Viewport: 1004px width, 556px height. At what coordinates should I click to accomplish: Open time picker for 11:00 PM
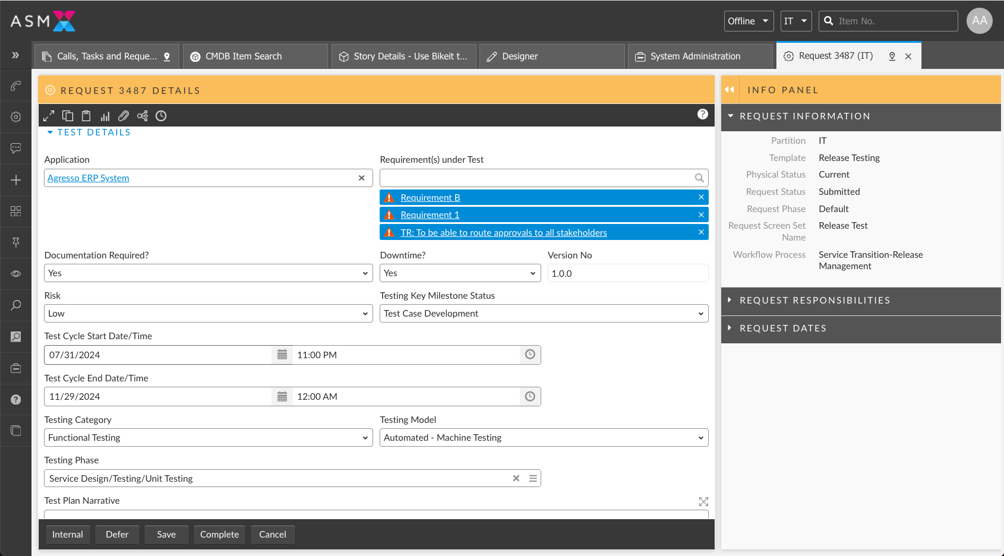pyautogui.click(x=530, y=355)
